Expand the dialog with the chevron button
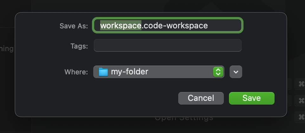The image size is (305, 133). click(x=236, y=72)
